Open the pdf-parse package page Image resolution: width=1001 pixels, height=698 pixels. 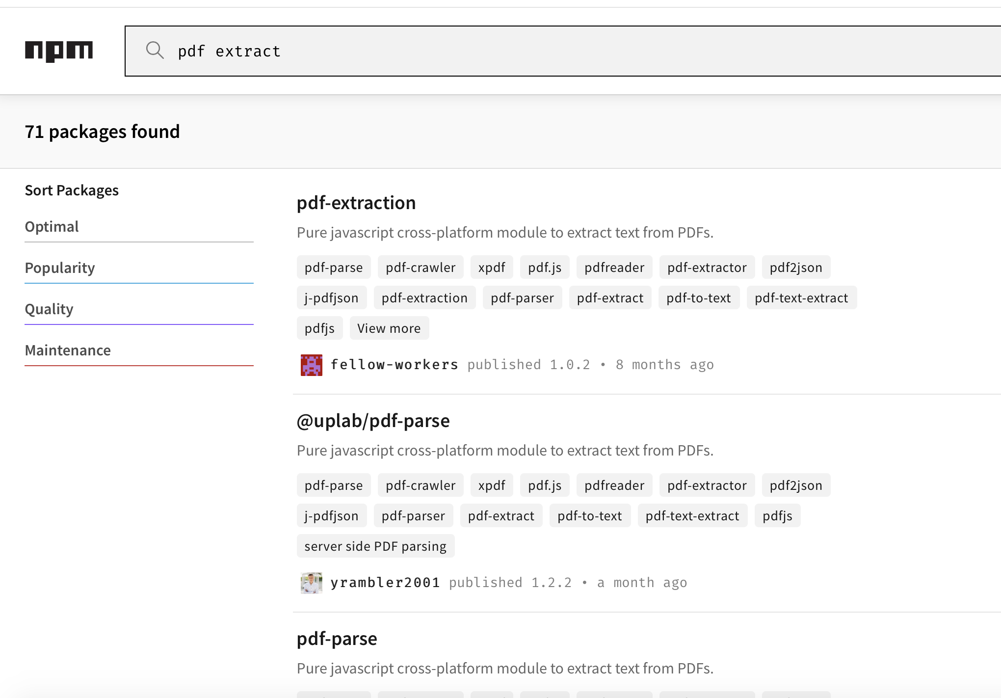pos(337,639)
